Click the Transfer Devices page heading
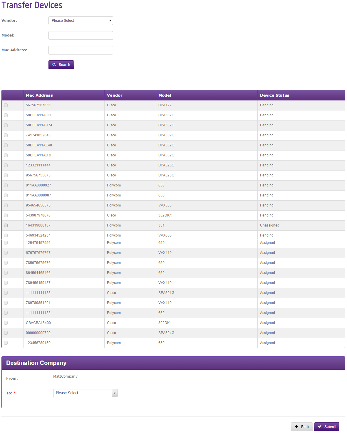The image size is (347, 433). tap(32, 5)
